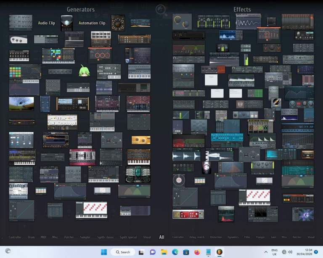Open the Dynamics effects category
This screenshot has height=258, width=323.
click(x=233, y=237)
